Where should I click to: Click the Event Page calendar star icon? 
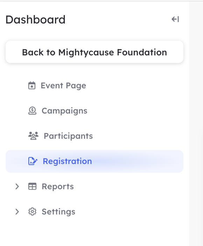[x=32, y=86]
